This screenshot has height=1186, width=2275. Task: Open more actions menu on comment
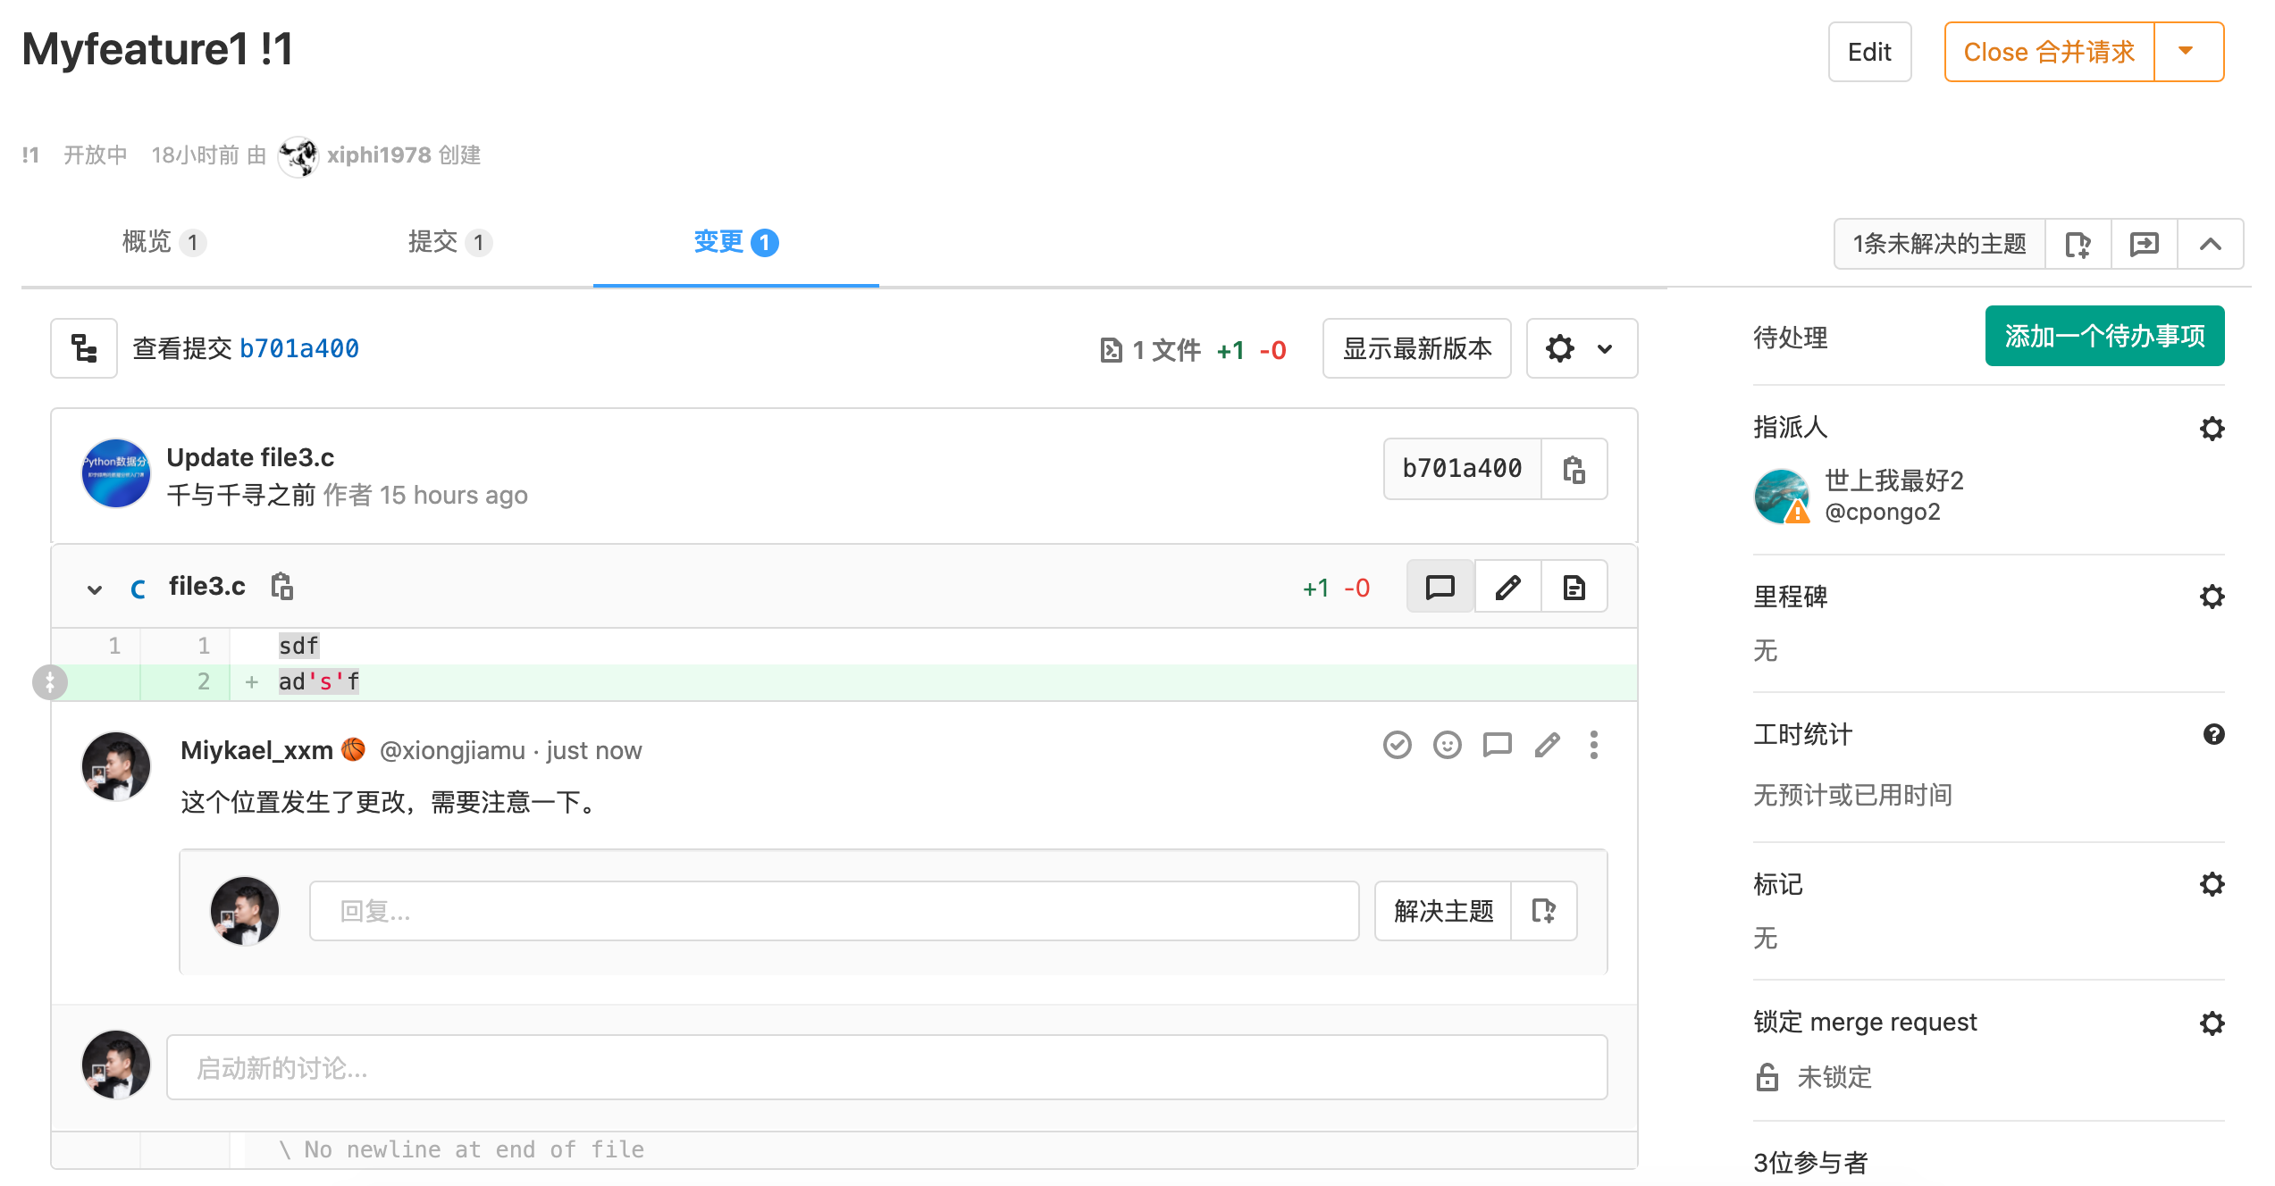pyautogui.click(x=1594, y=745)
